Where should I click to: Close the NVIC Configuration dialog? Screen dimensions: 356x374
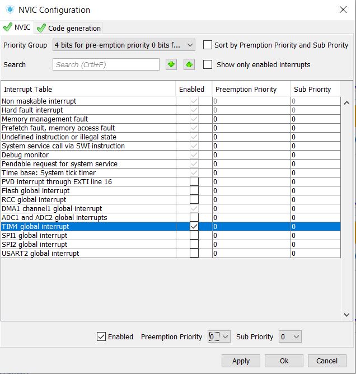(343, 10)
